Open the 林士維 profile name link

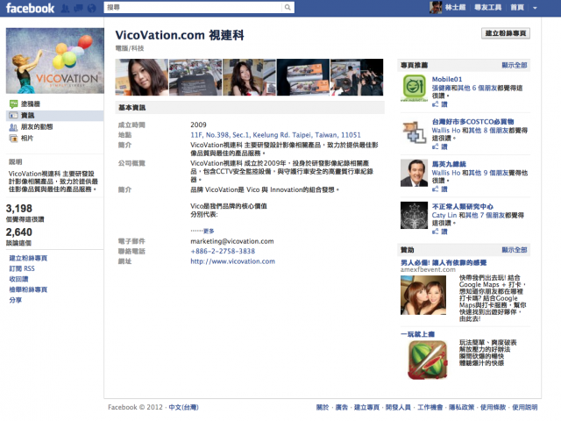[455, 8]
